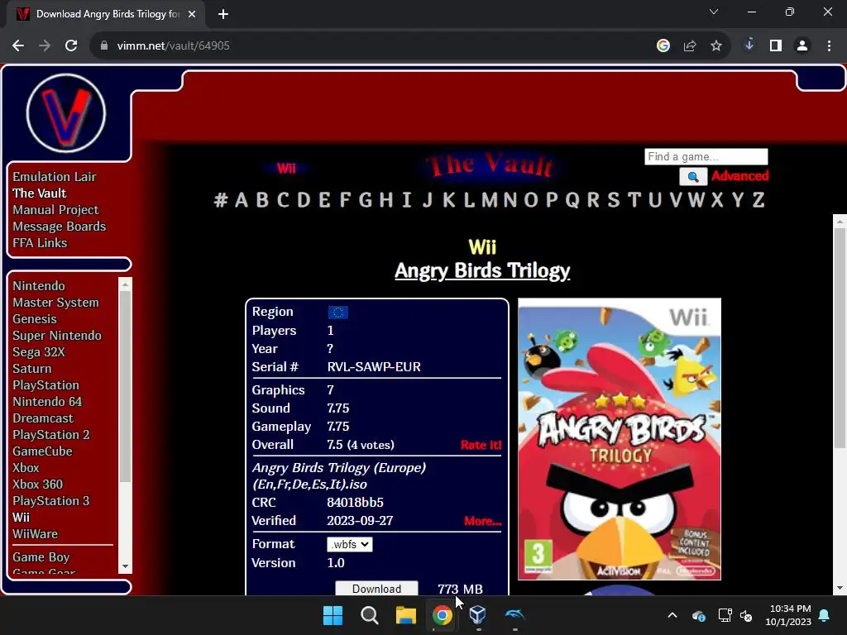
Task: Open FFA Links in sidebar
Action: click(x=40, y=243)
